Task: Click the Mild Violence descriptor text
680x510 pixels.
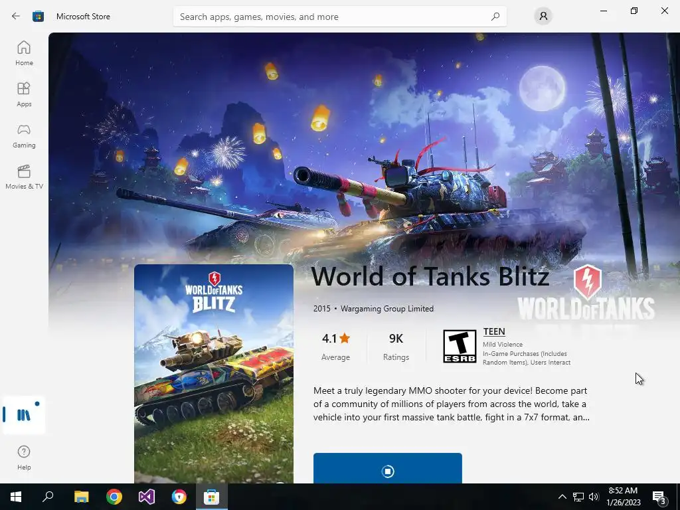Action: [x=503, y=345]
